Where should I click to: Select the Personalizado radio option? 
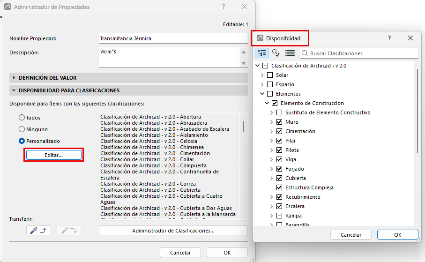point(22,141)
